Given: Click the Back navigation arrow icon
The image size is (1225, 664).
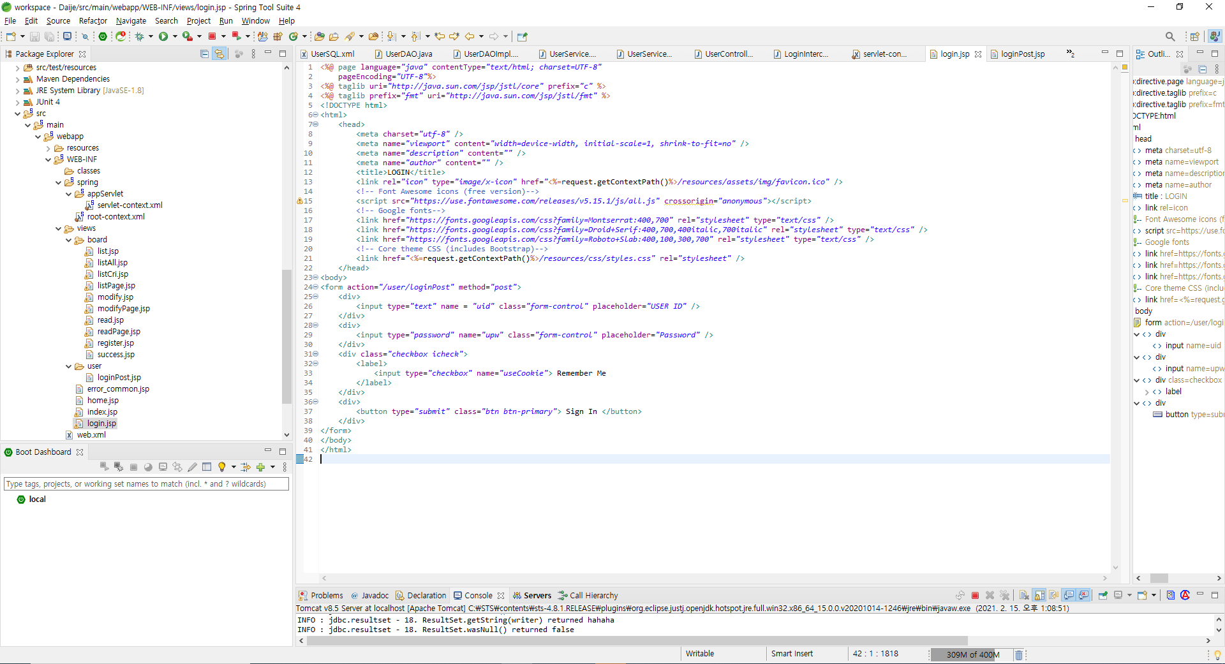Looking at the screenshot, I should click(x=470, y=36).
